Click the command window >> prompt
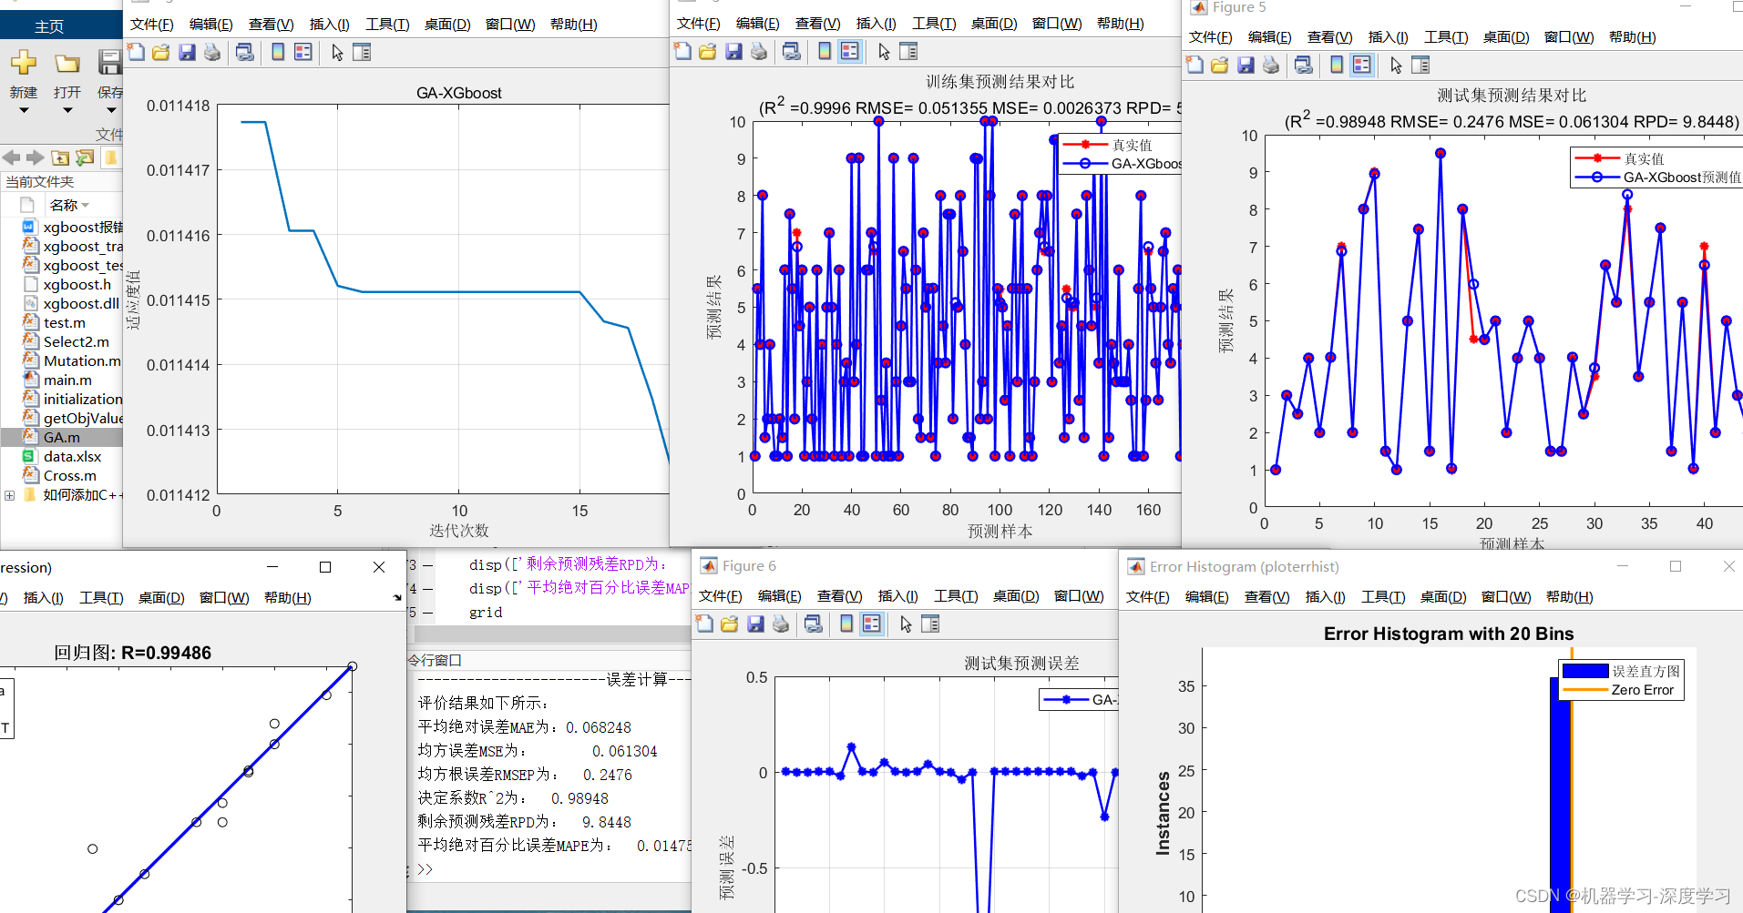Screen dimensions: 1743x913 pos(425,869)
